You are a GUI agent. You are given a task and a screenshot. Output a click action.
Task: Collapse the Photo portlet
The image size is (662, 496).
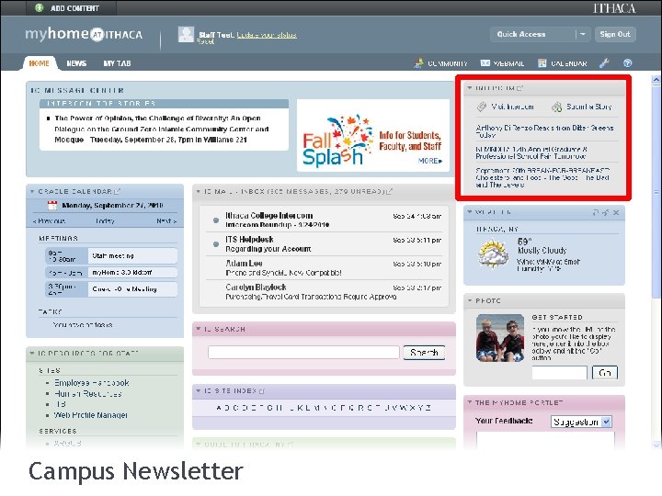pos(470,300)
